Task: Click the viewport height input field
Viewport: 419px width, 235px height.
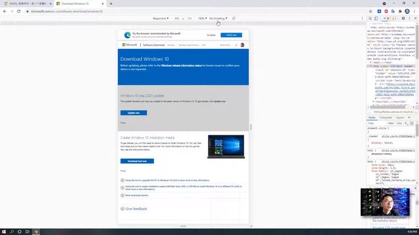Action: coord(189,18)
